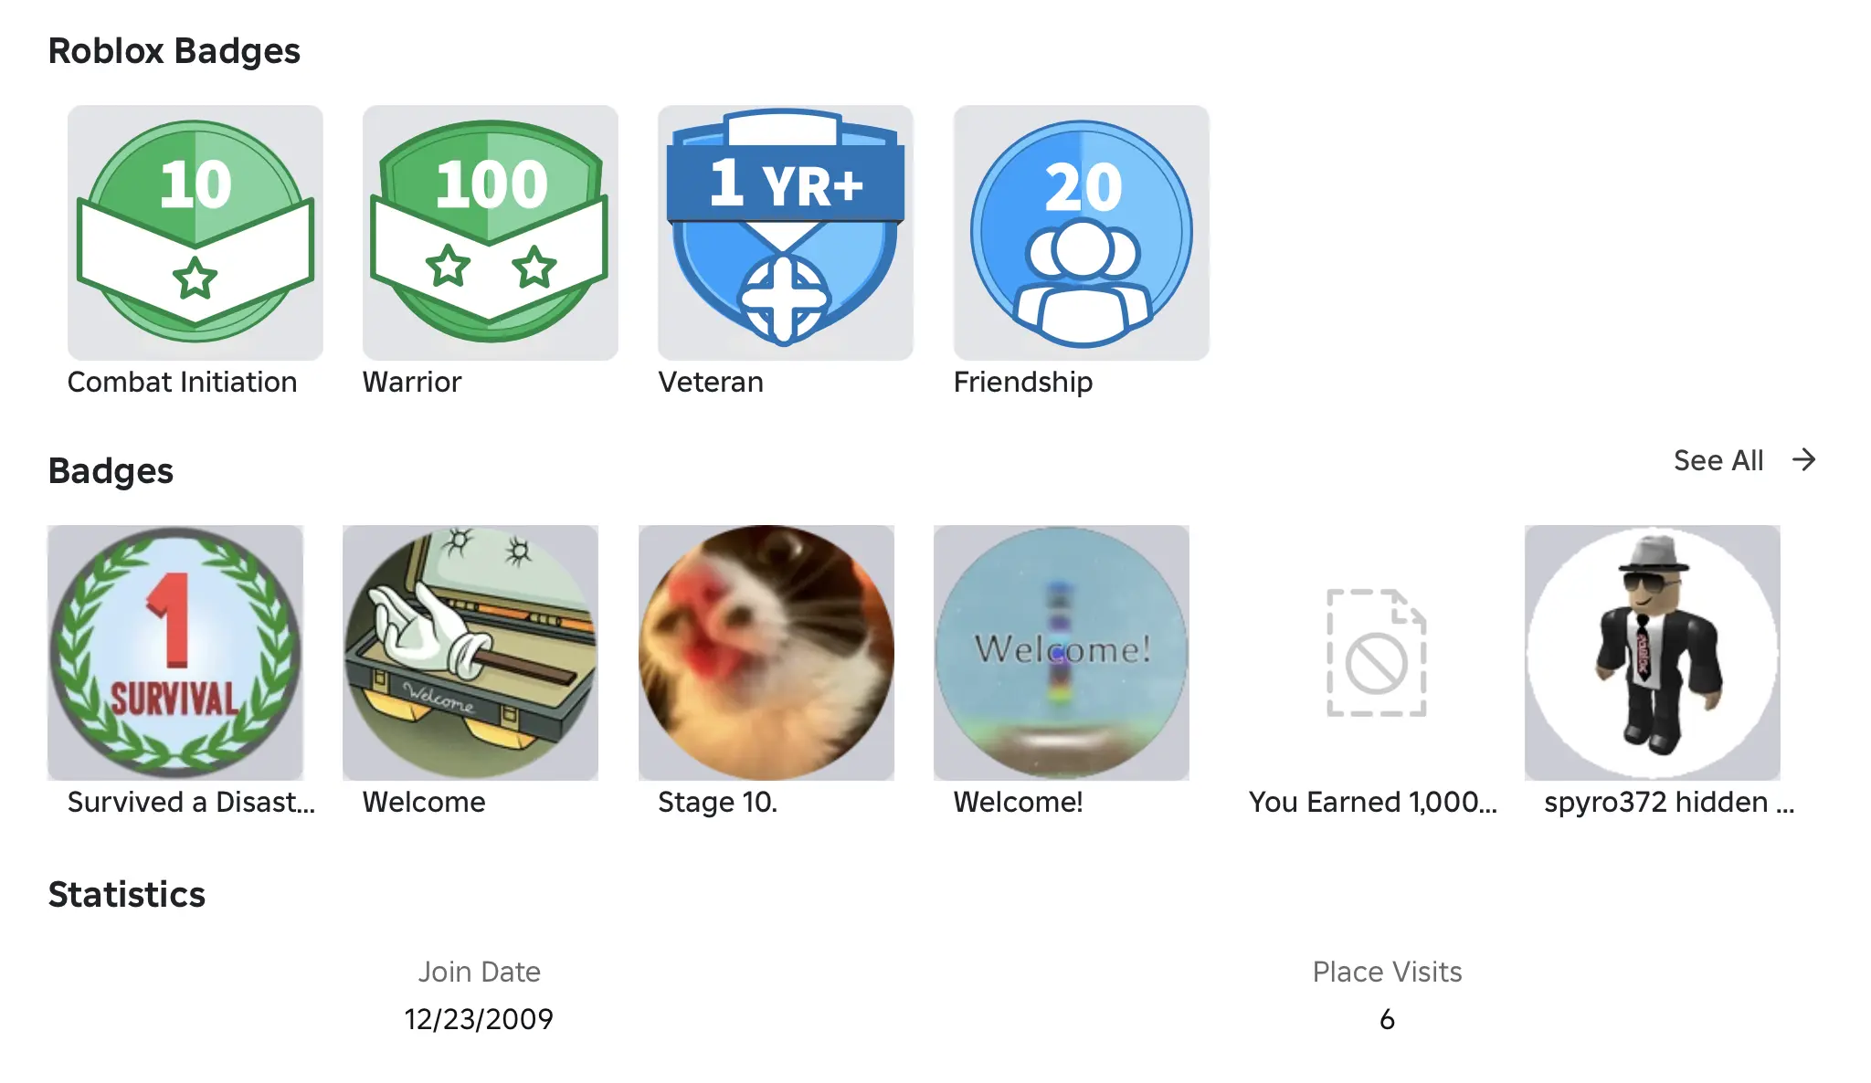1871x1083 pixels.
Task: Open the Survived a Disaster badge image
Action: [x=175, y=652]
